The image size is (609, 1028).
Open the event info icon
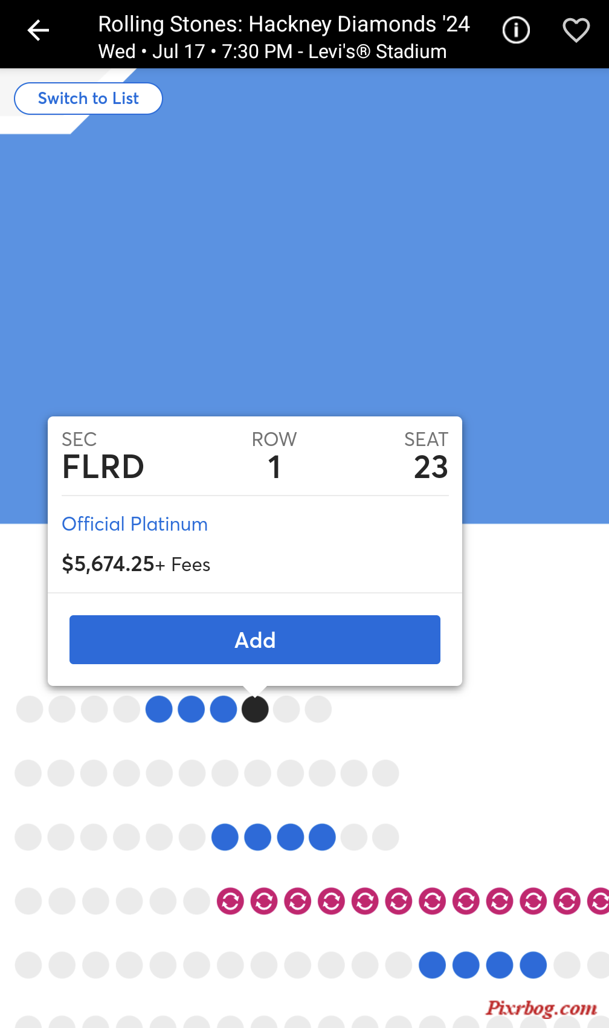pyautogui.click(x=516, y=30)
